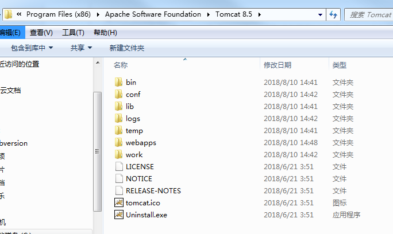Open the 查看(V) menu
Screen dimensions: 393x234
[41, 33]
